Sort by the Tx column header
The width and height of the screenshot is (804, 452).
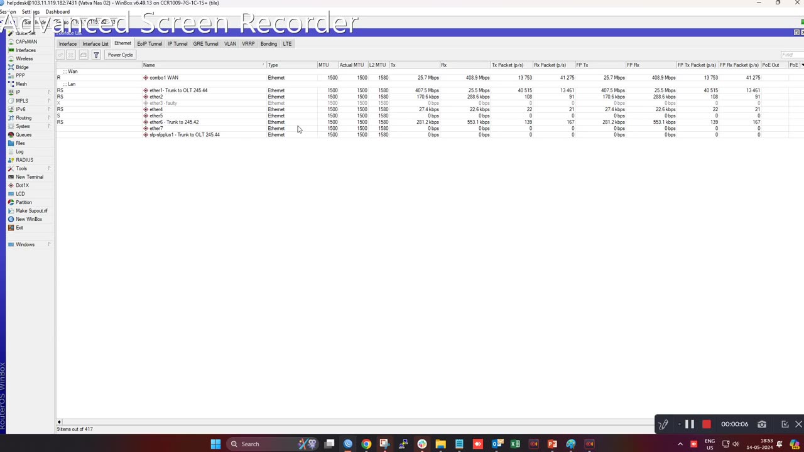[414, 65]
